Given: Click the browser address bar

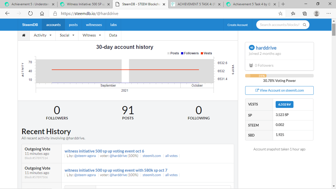Looking at the screenshot, I should (x=168, y=14).
